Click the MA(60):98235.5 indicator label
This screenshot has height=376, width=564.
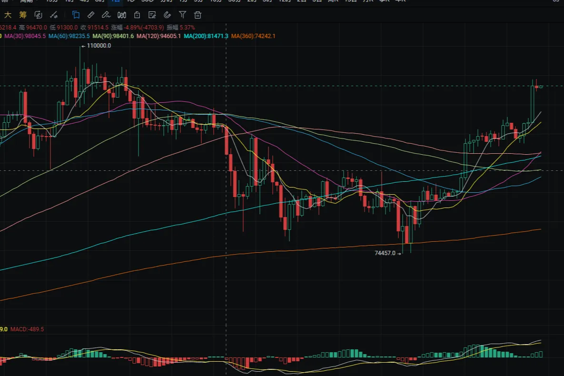coord(69,36)
